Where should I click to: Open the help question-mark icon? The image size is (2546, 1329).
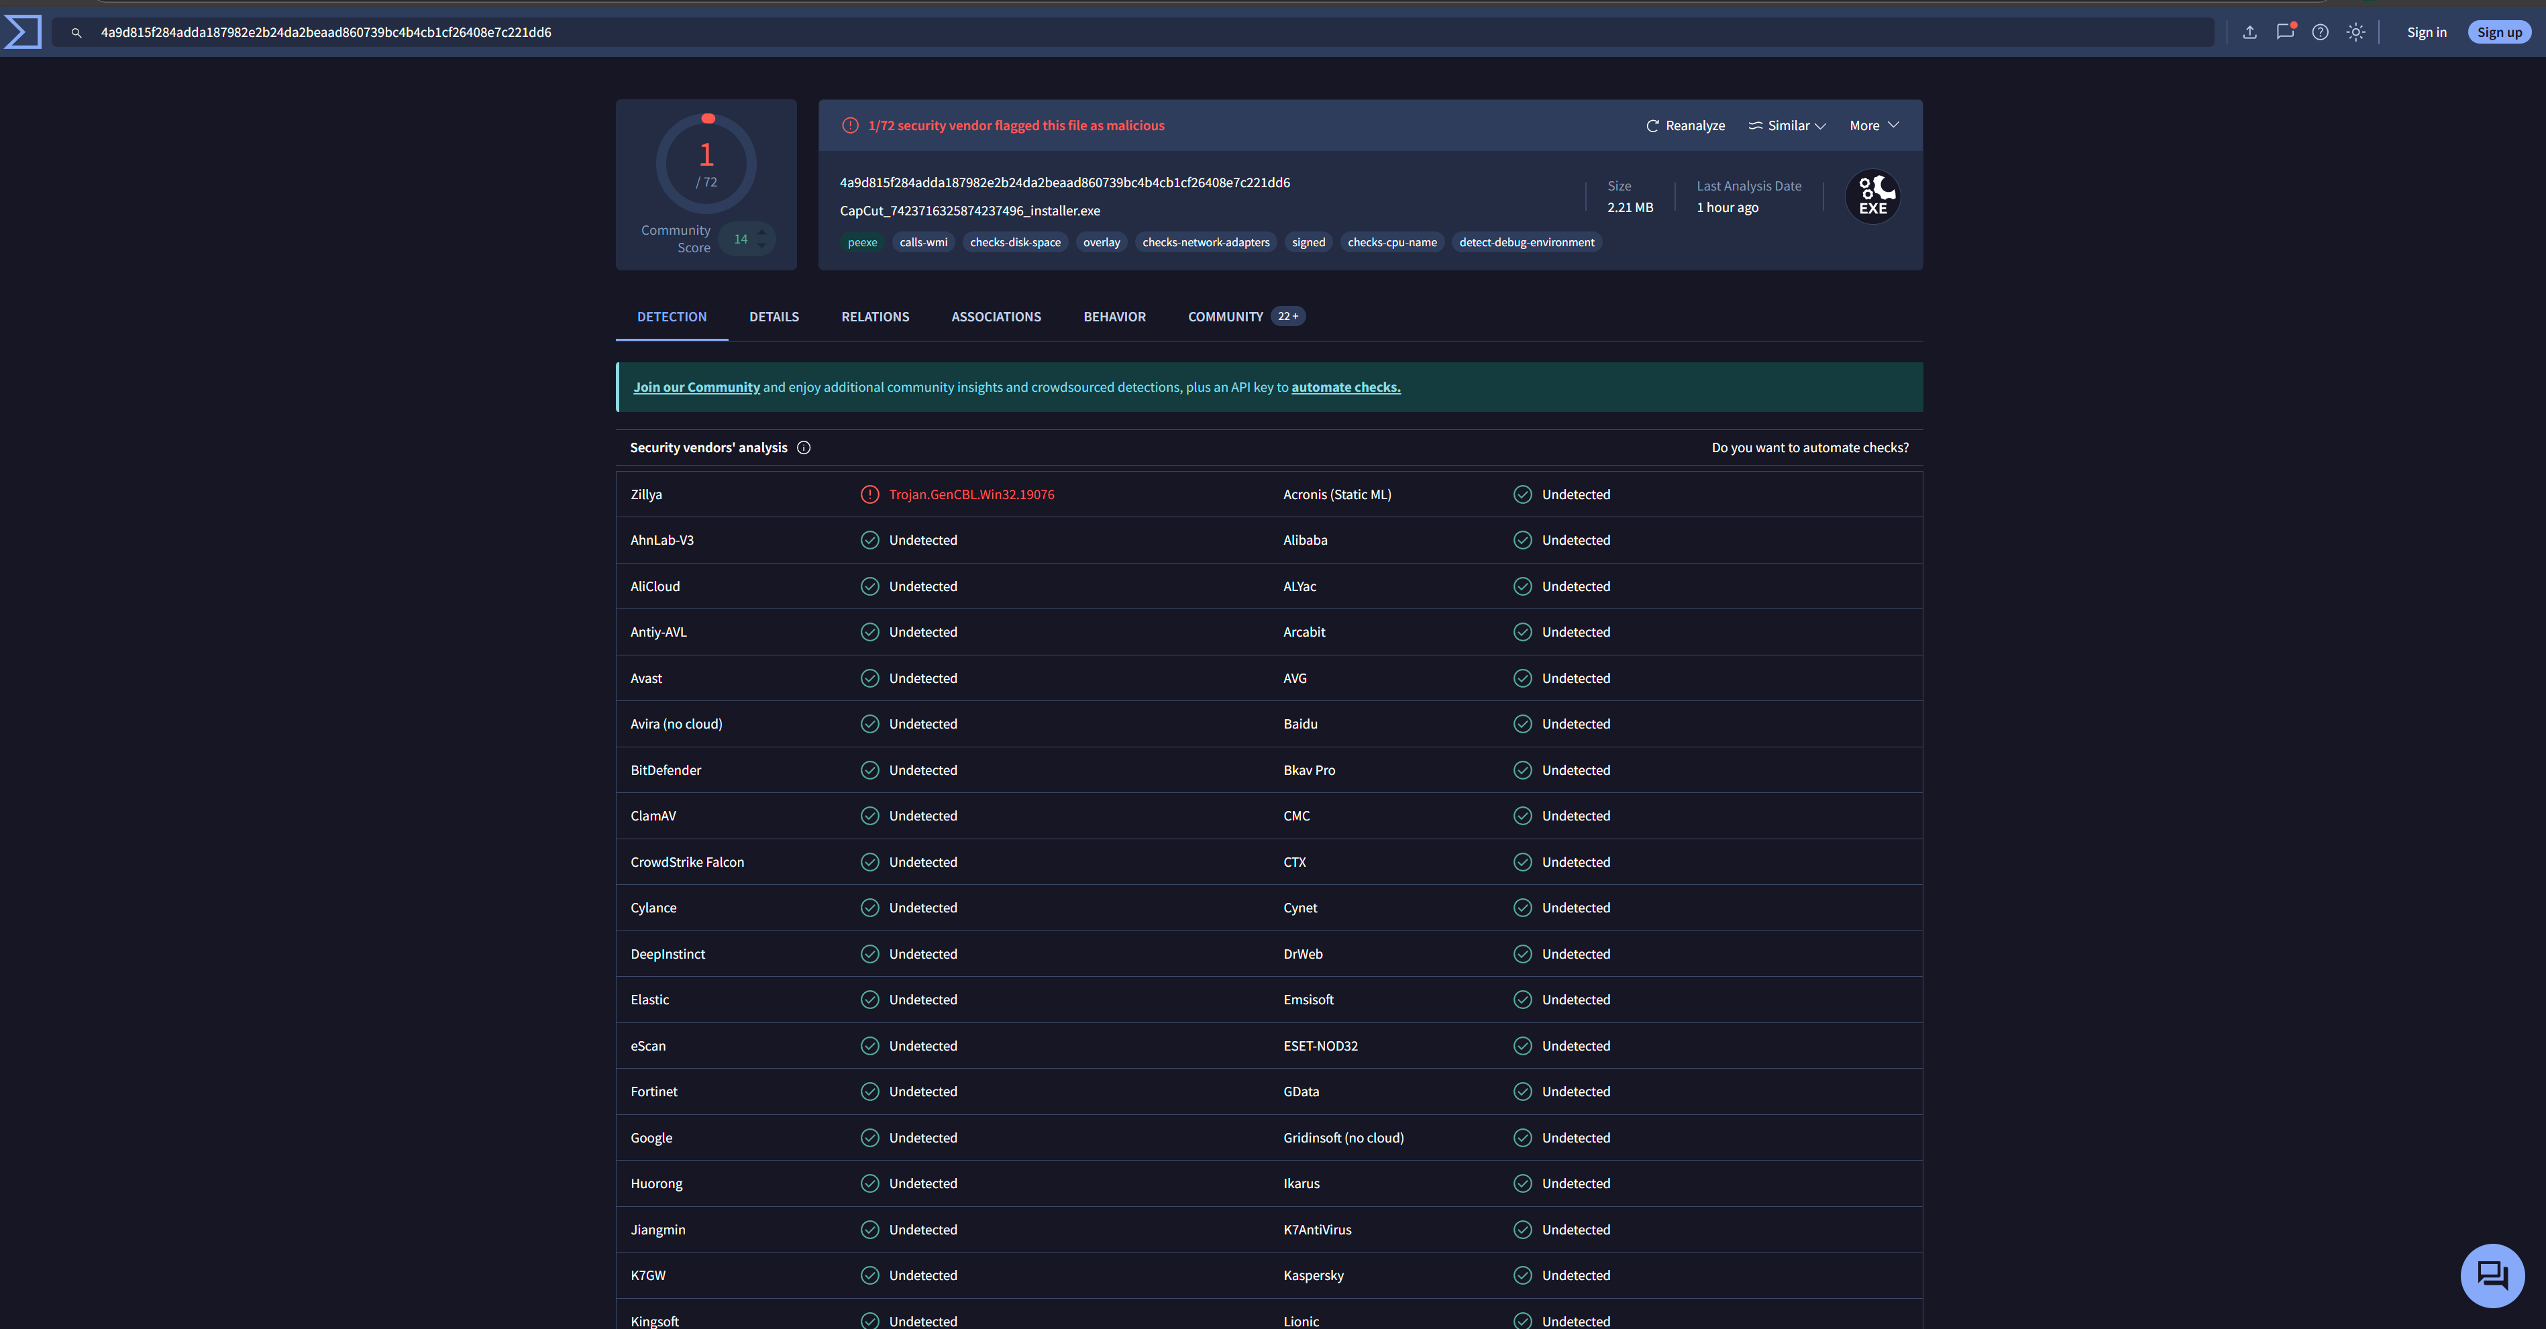tap(2320, 31)
